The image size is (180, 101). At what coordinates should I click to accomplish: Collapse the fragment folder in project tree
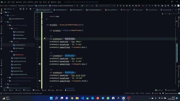coord(10,42)
